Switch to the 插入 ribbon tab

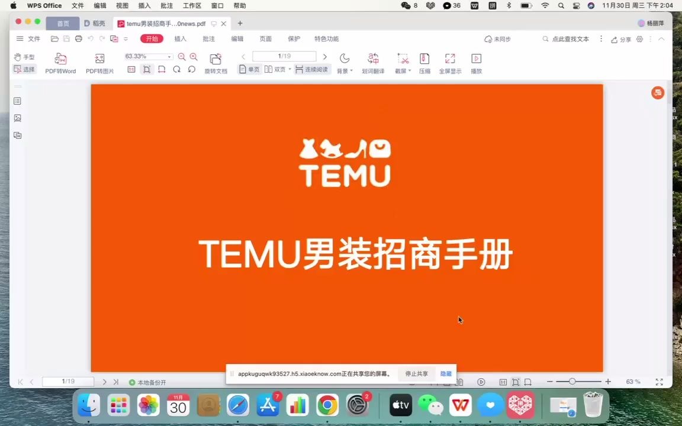[180, 38]
